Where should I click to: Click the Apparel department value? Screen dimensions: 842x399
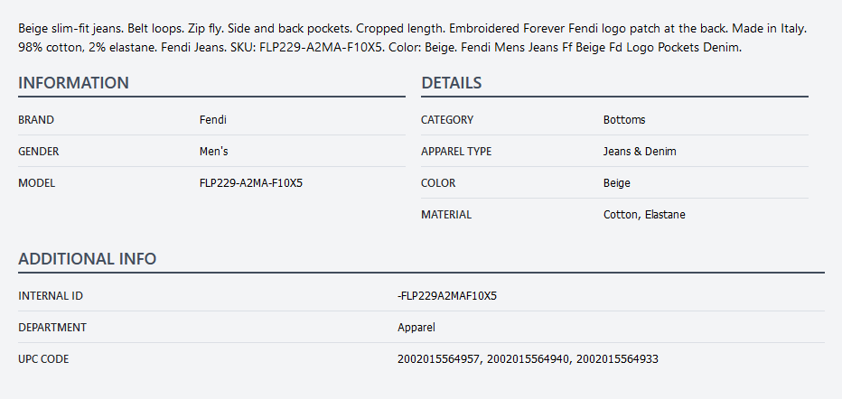(416, 327)
